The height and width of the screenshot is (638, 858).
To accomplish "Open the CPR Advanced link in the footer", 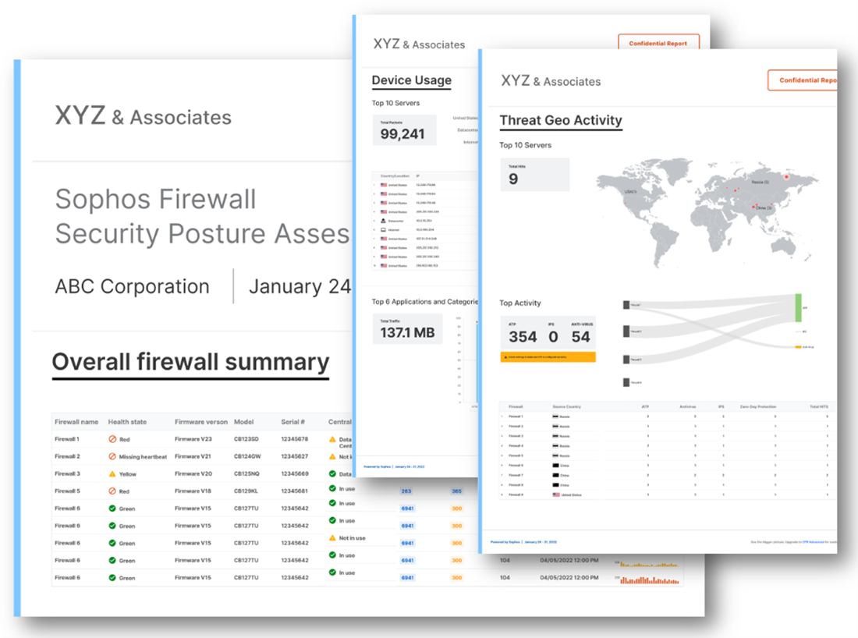I will pos(813,542).
